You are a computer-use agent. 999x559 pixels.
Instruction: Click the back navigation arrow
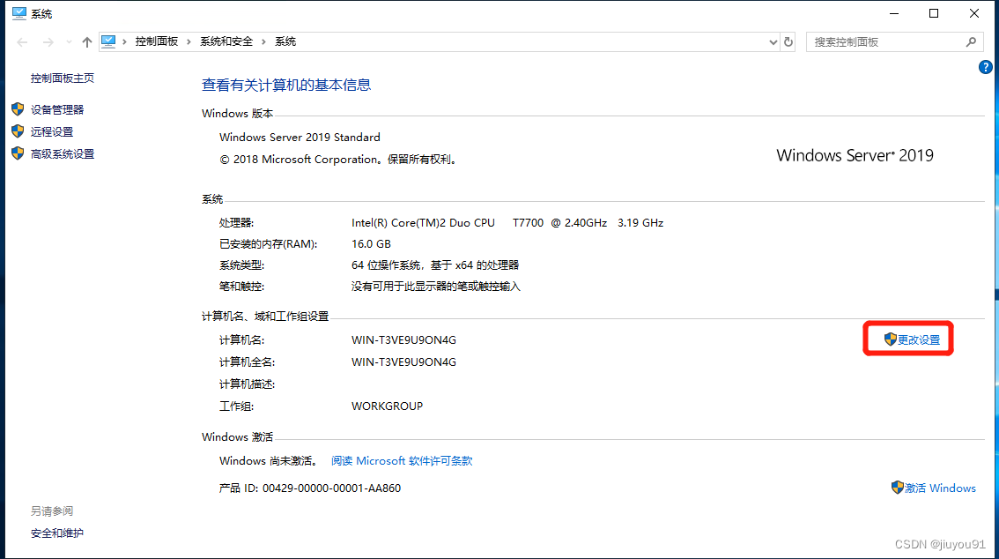(22, 42)
